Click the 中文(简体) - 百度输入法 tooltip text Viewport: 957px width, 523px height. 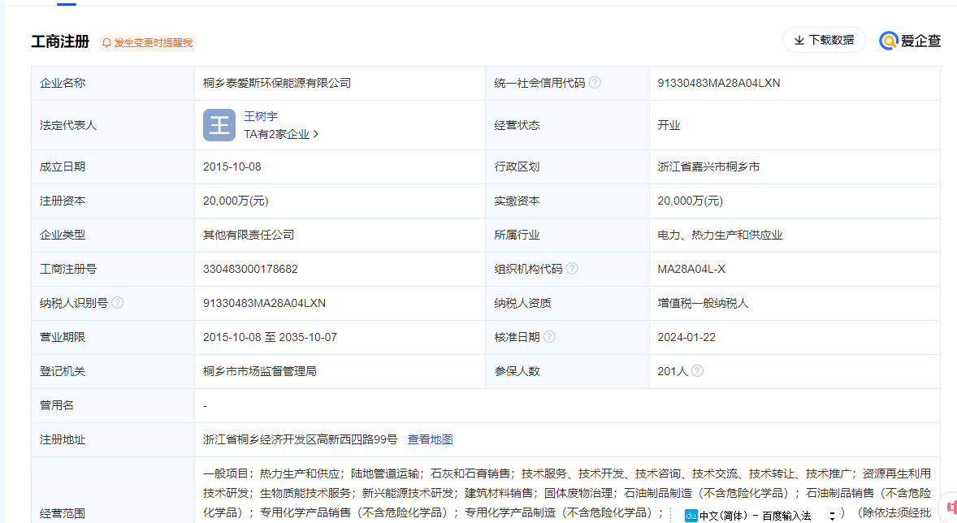[x=756, y=517]
